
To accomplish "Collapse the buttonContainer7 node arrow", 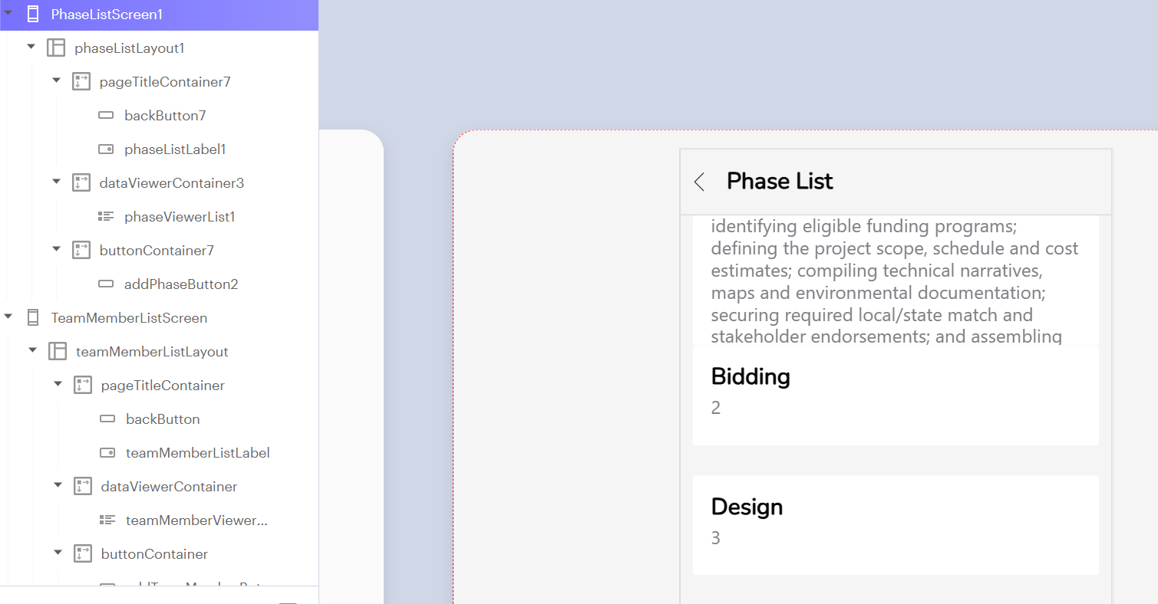I will coord(56,250).
